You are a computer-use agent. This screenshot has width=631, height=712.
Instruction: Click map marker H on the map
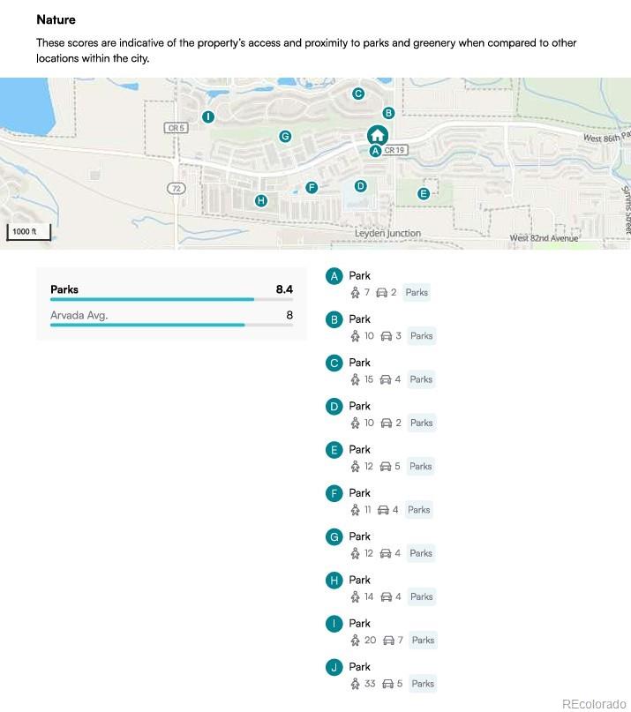click(260, 201)
